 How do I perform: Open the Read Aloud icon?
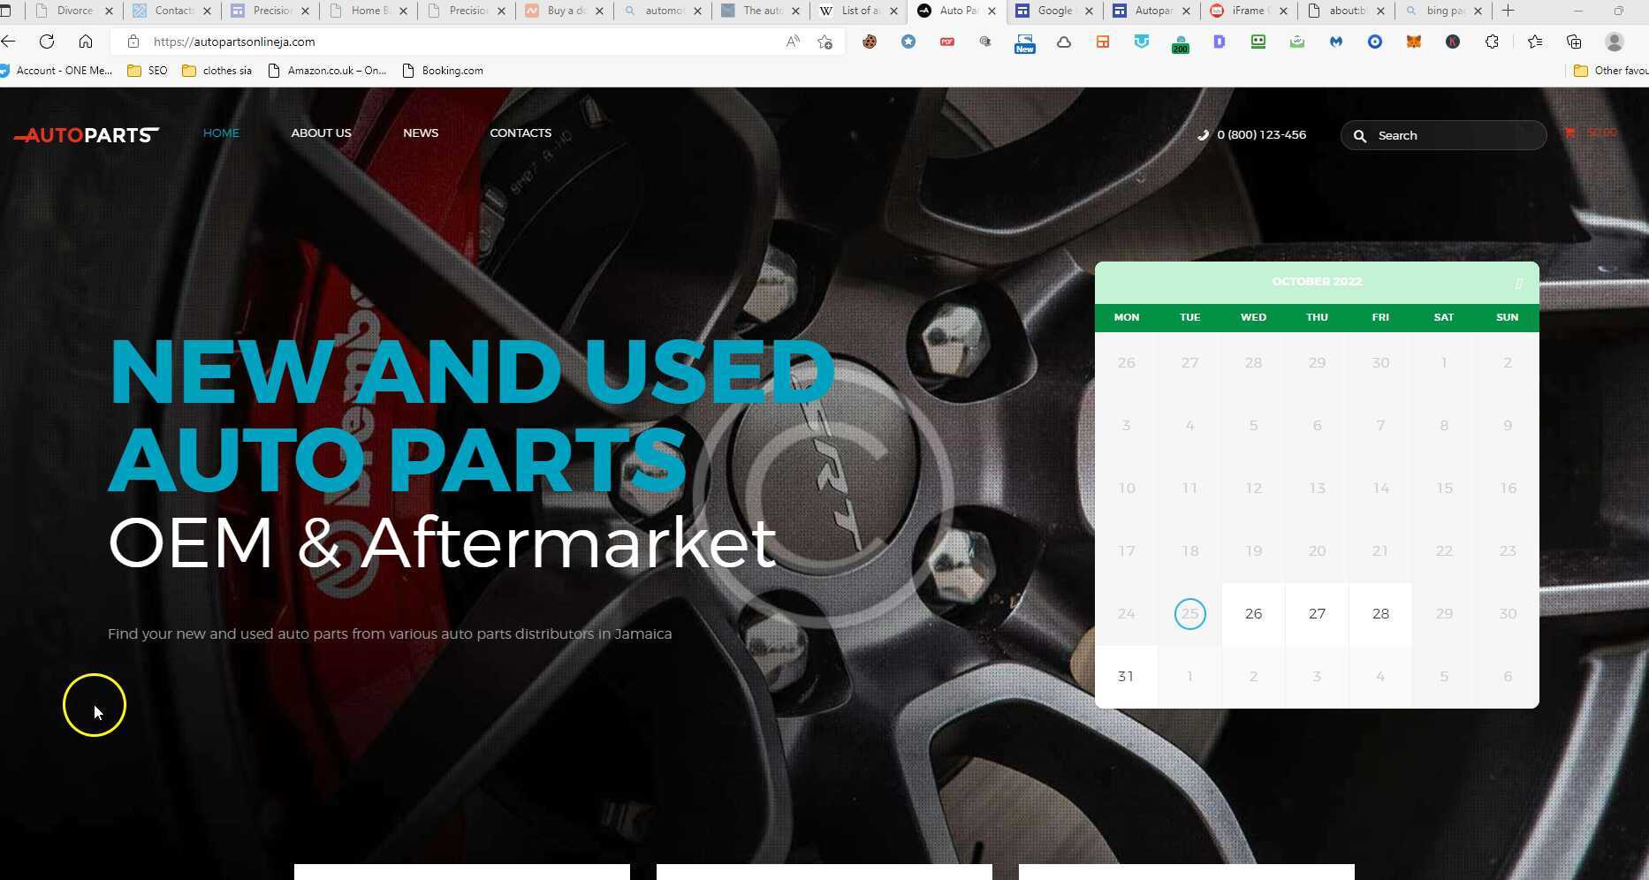point(793,42)
